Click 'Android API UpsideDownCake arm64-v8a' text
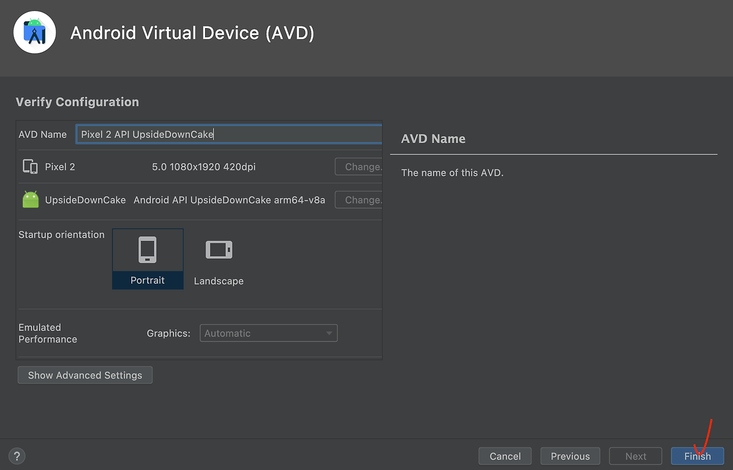 coord(229,200)
